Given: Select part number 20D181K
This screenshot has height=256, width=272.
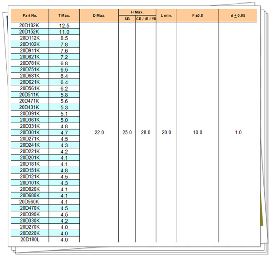Looking at the screenshot, I should click(x=30, y=164).
